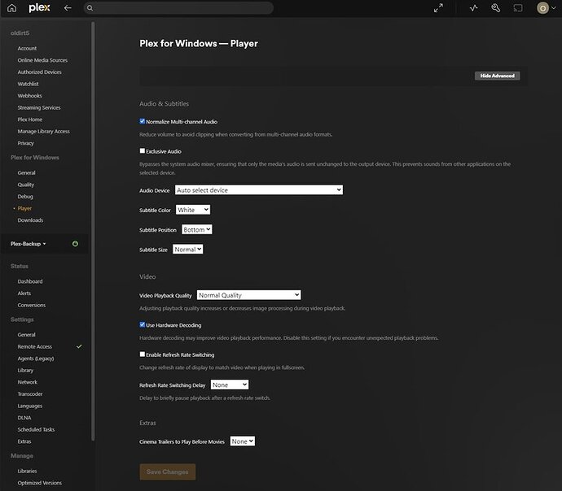
Task: Open Cinema Trailers to Play dropdown
Action: (242, 441)
